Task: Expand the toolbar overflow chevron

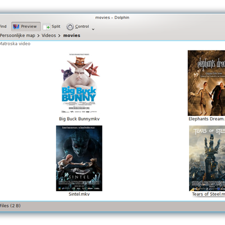Action: pos(93,29)
